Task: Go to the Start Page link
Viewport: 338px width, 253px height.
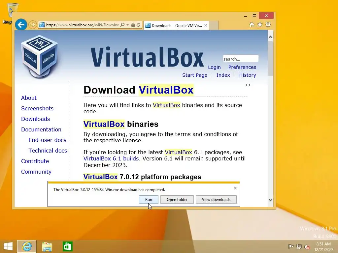Action: pyautogui.click(x=195, y=75)
